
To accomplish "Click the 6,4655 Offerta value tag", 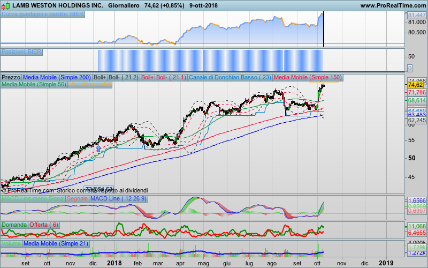I will pyautogui.click(x=417, y=233).
